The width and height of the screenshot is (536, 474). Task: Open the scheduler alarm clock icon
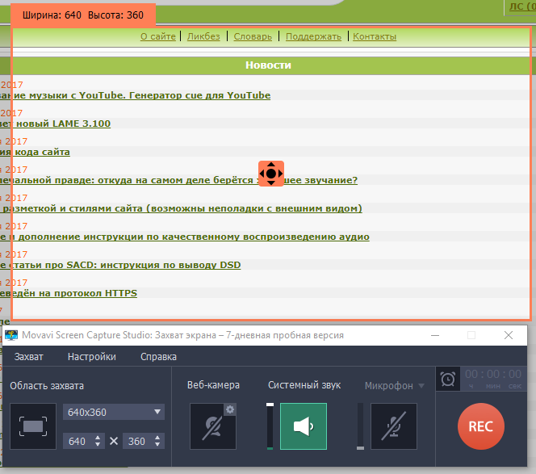pyautogui.click(x=448, y=379)
